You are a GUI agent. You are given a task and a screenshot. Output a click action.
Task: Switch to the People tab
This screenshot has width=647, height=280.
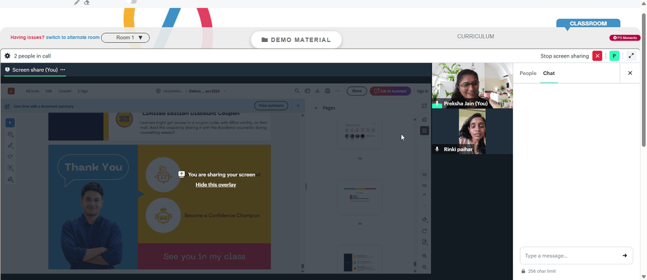528,73
